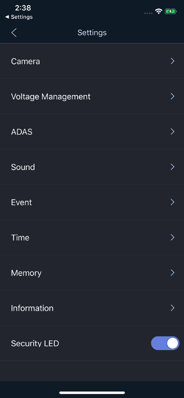This screenshot has width=184, height=398.
Task: Tap the chevron arrow for Event
Action: (x=172, y=202)
